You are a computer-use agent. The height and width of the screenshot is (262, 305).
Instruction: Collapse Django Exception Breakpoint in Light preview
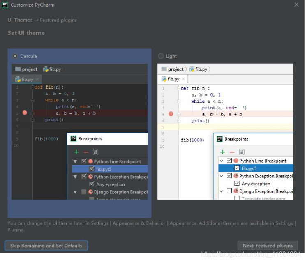pos(222,191)
